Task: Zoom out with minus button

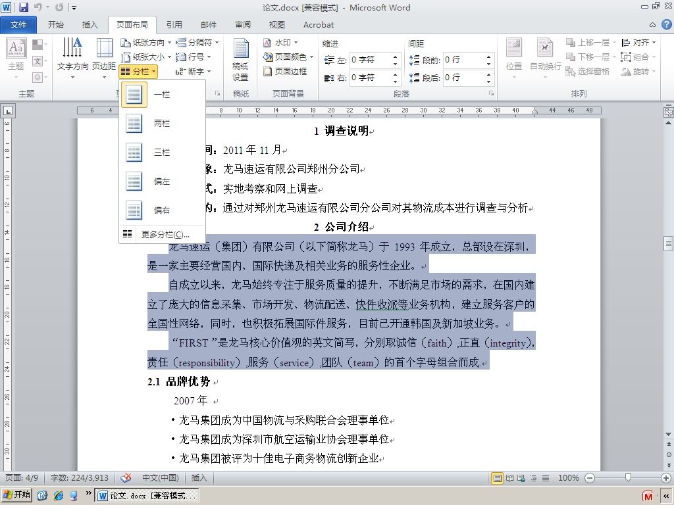Action: coord(590,478)
